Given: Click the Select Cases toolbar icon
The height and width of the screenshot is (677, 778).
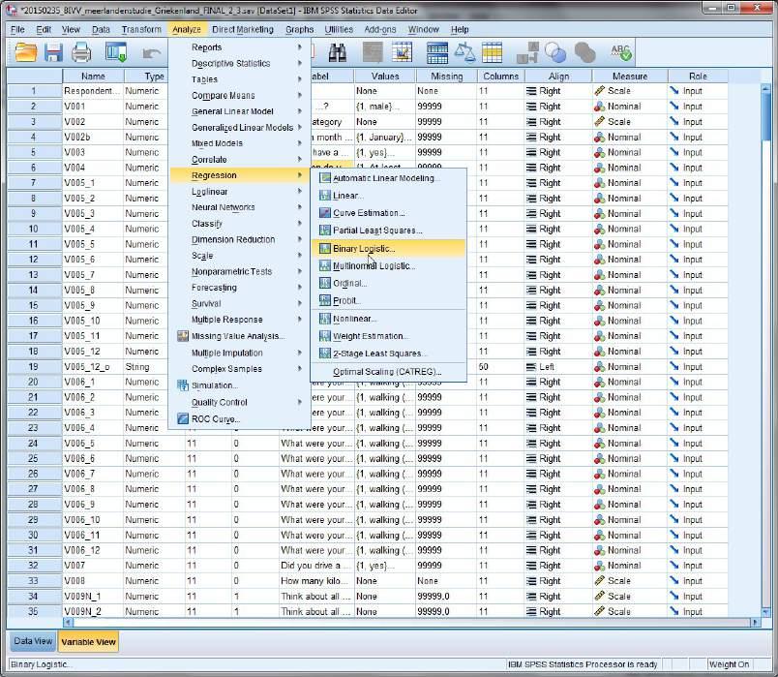Looking at the screenshot, I should 493,52.
